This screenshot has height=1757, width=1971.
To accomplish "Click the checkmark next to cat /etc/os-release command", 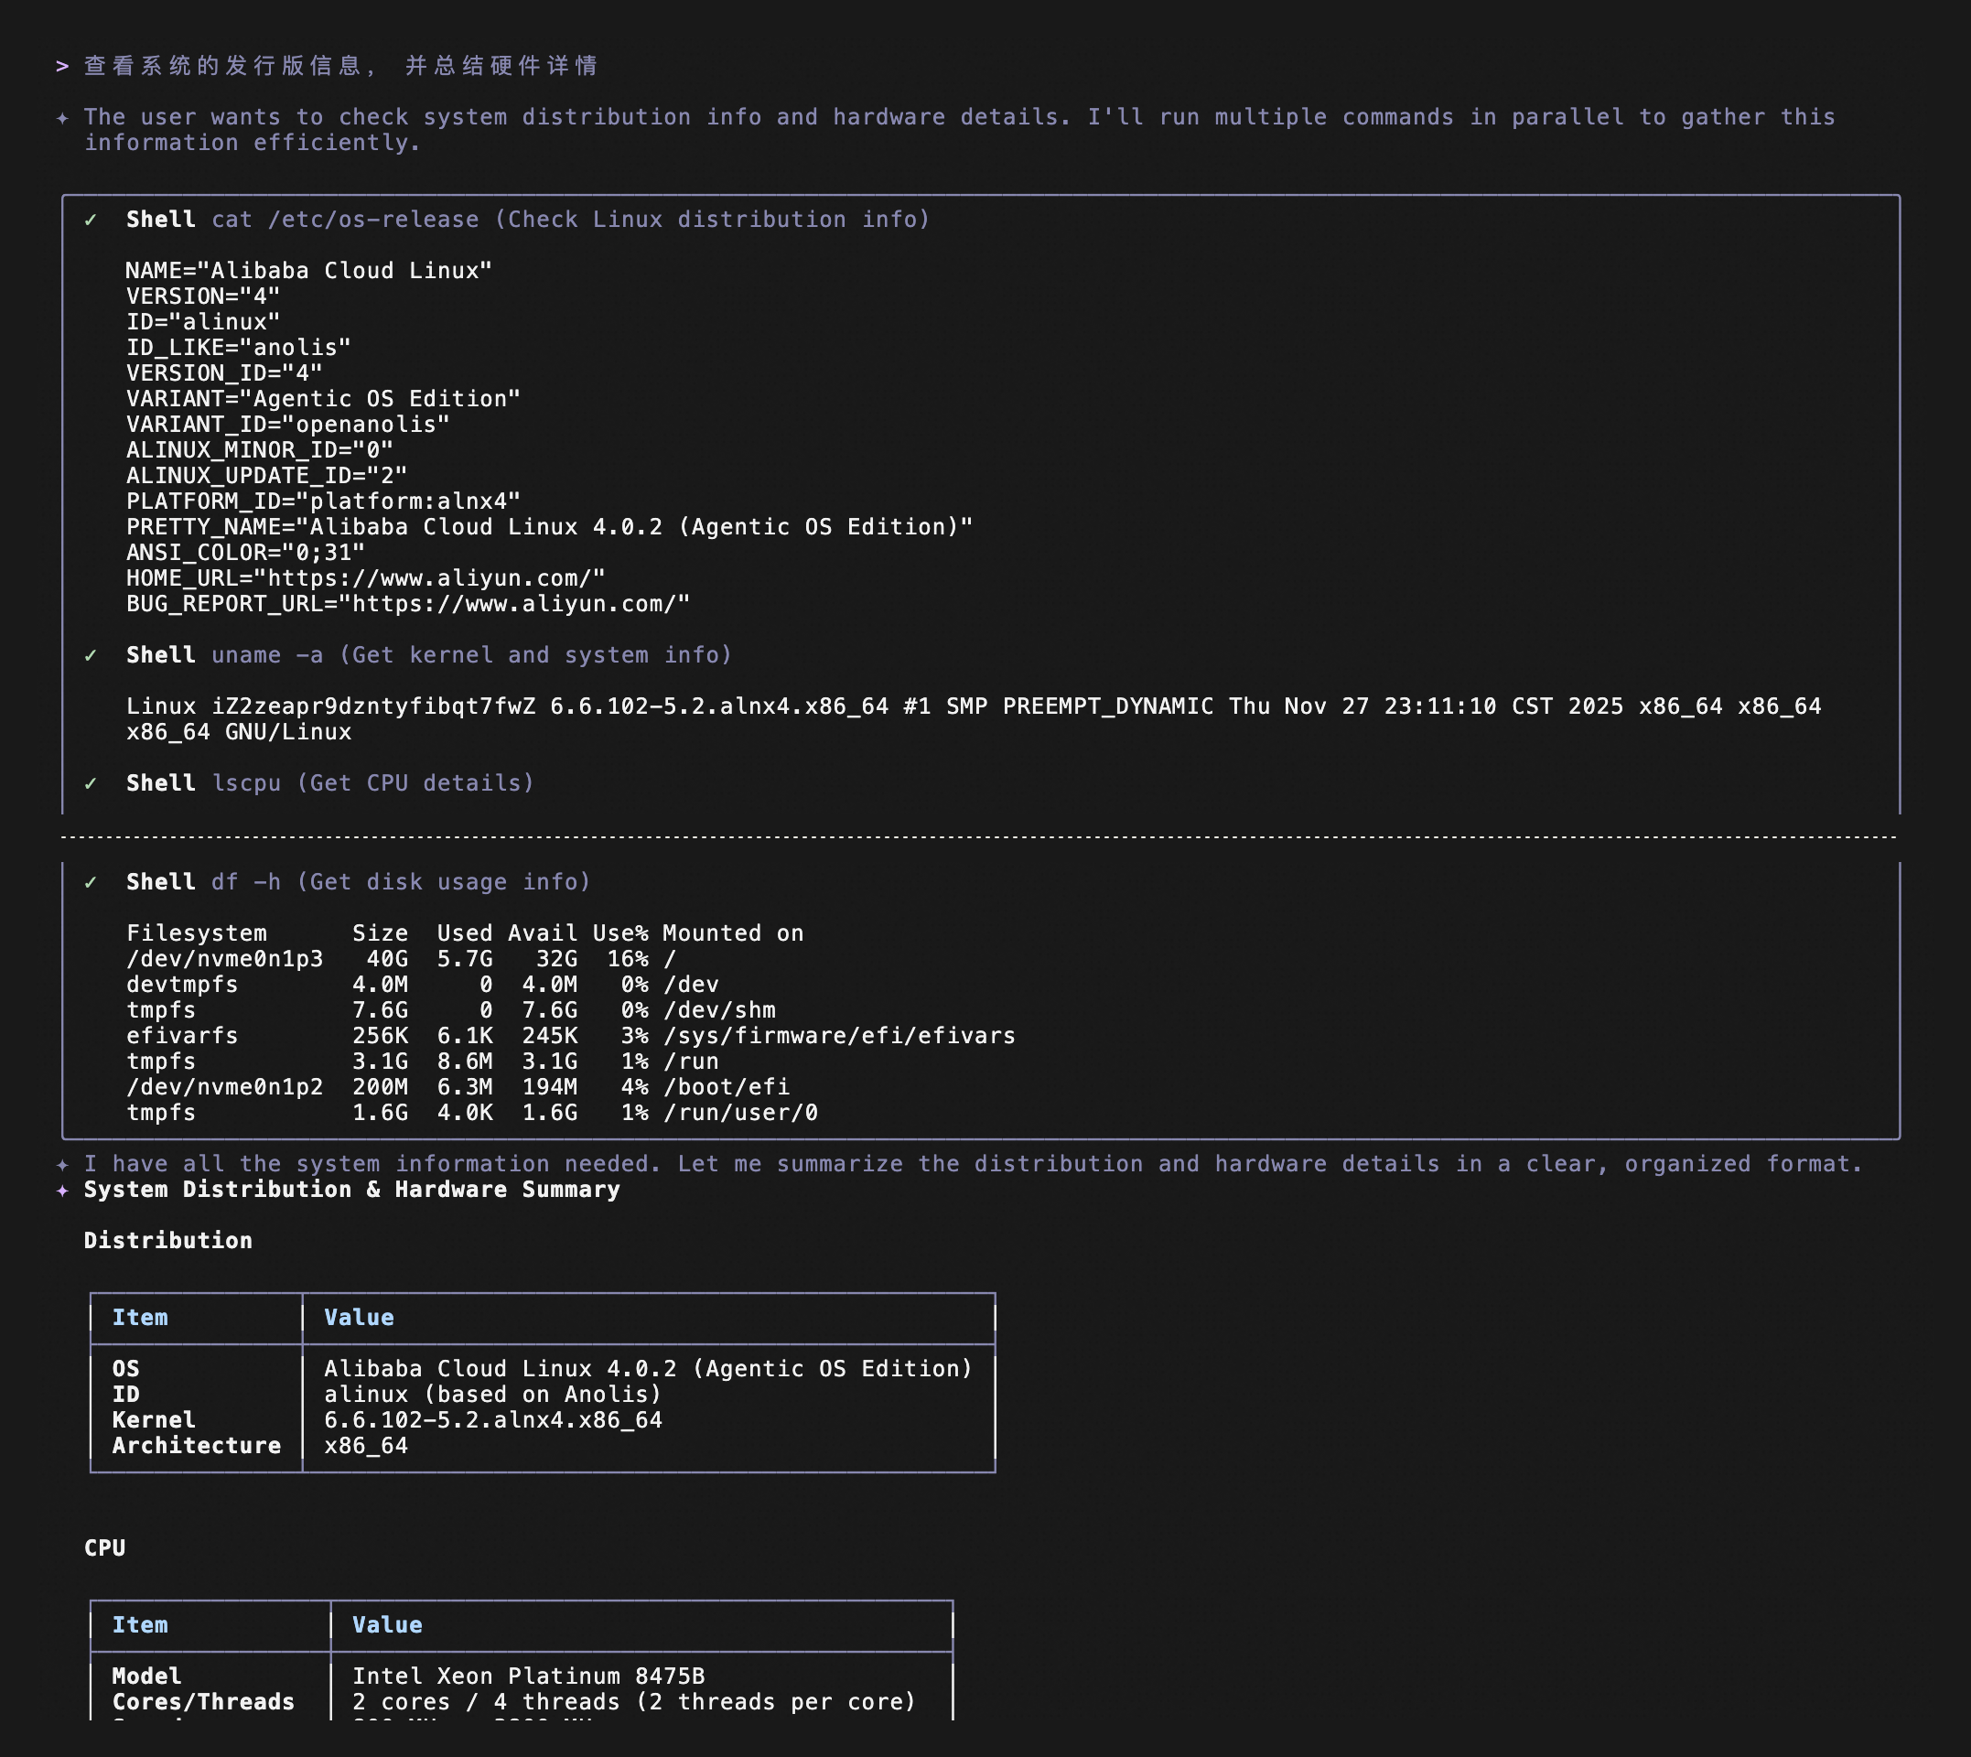I will 91,221.
